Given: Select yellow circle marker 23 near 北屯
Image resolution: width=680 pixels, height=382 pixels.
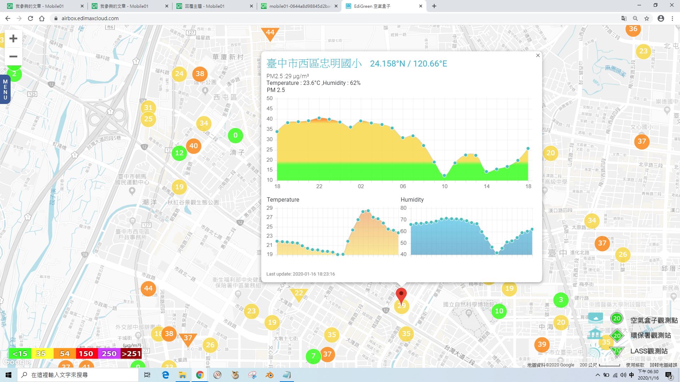Looking at the screenshot, I should click(643, 51).
